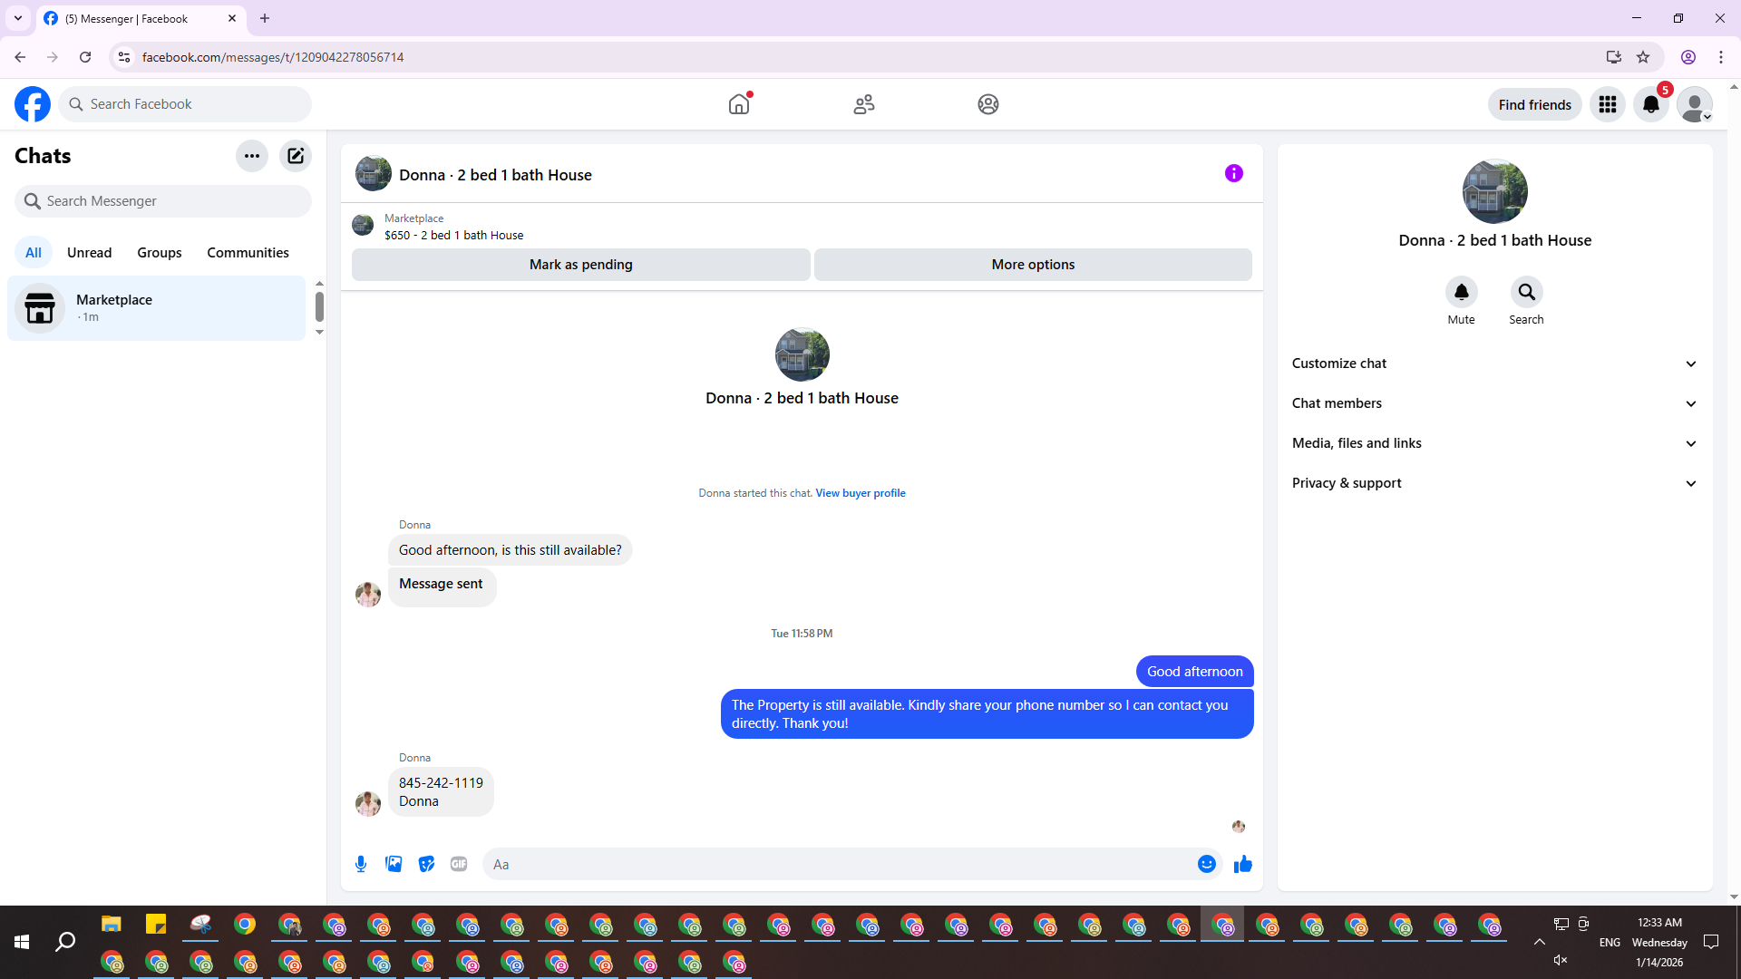
Task: Open the emoji picker in message box
Action: (x=1206, y=864)
